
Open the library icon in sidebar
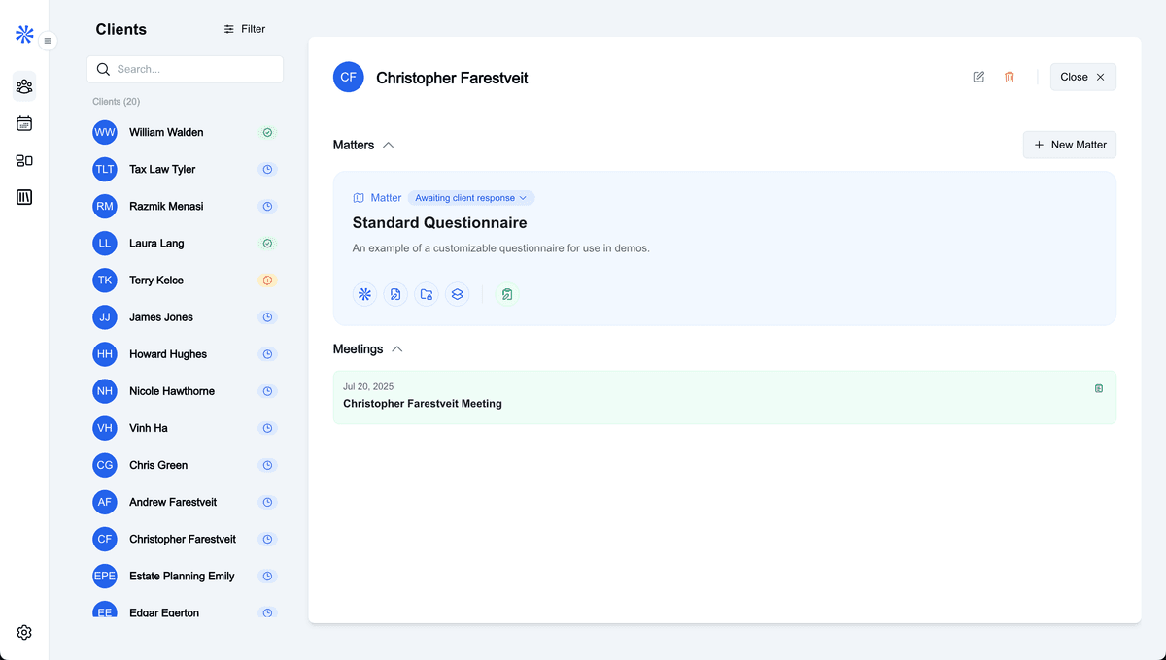[24, 197]
